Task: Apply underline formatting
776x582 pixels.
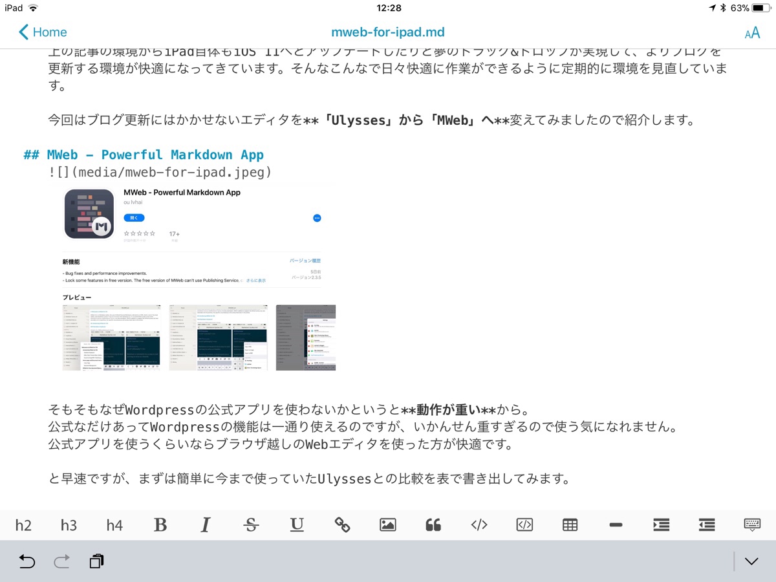Action: tap(297, 525)
